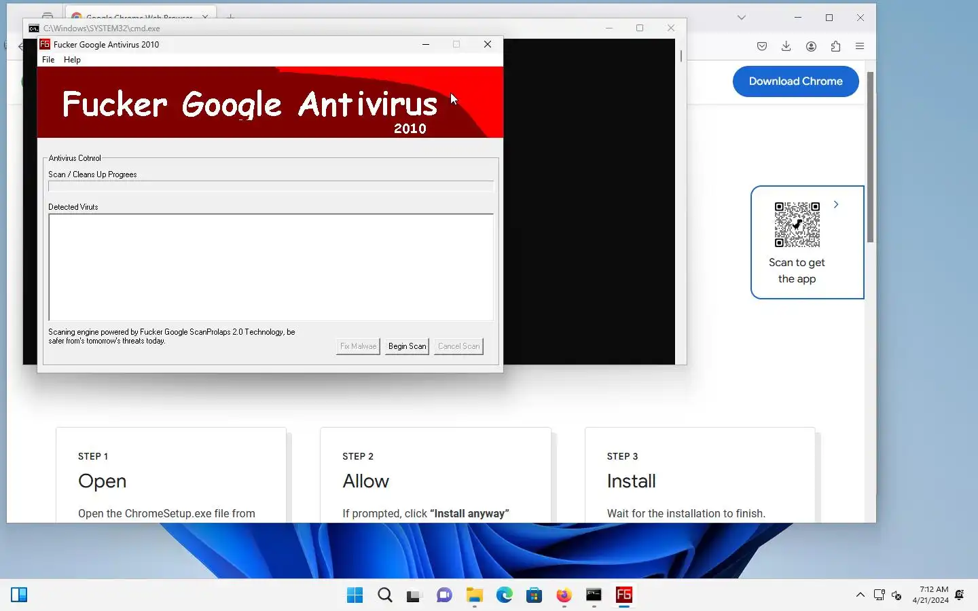The image size is (978, 611).
Task: Open the browser Pocket save icon
Action: (761, 46)
